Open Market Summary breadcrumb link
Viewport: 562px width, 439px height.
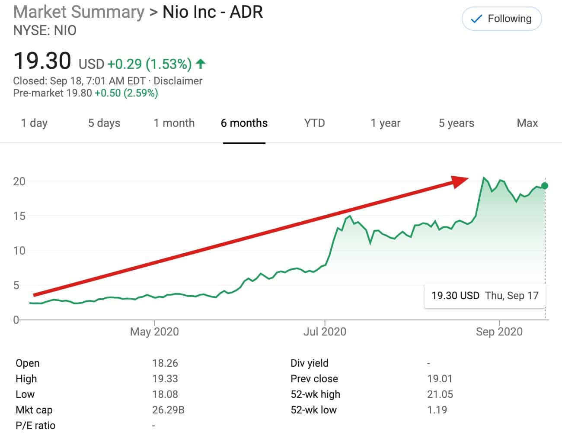click(x=79, y=12)
